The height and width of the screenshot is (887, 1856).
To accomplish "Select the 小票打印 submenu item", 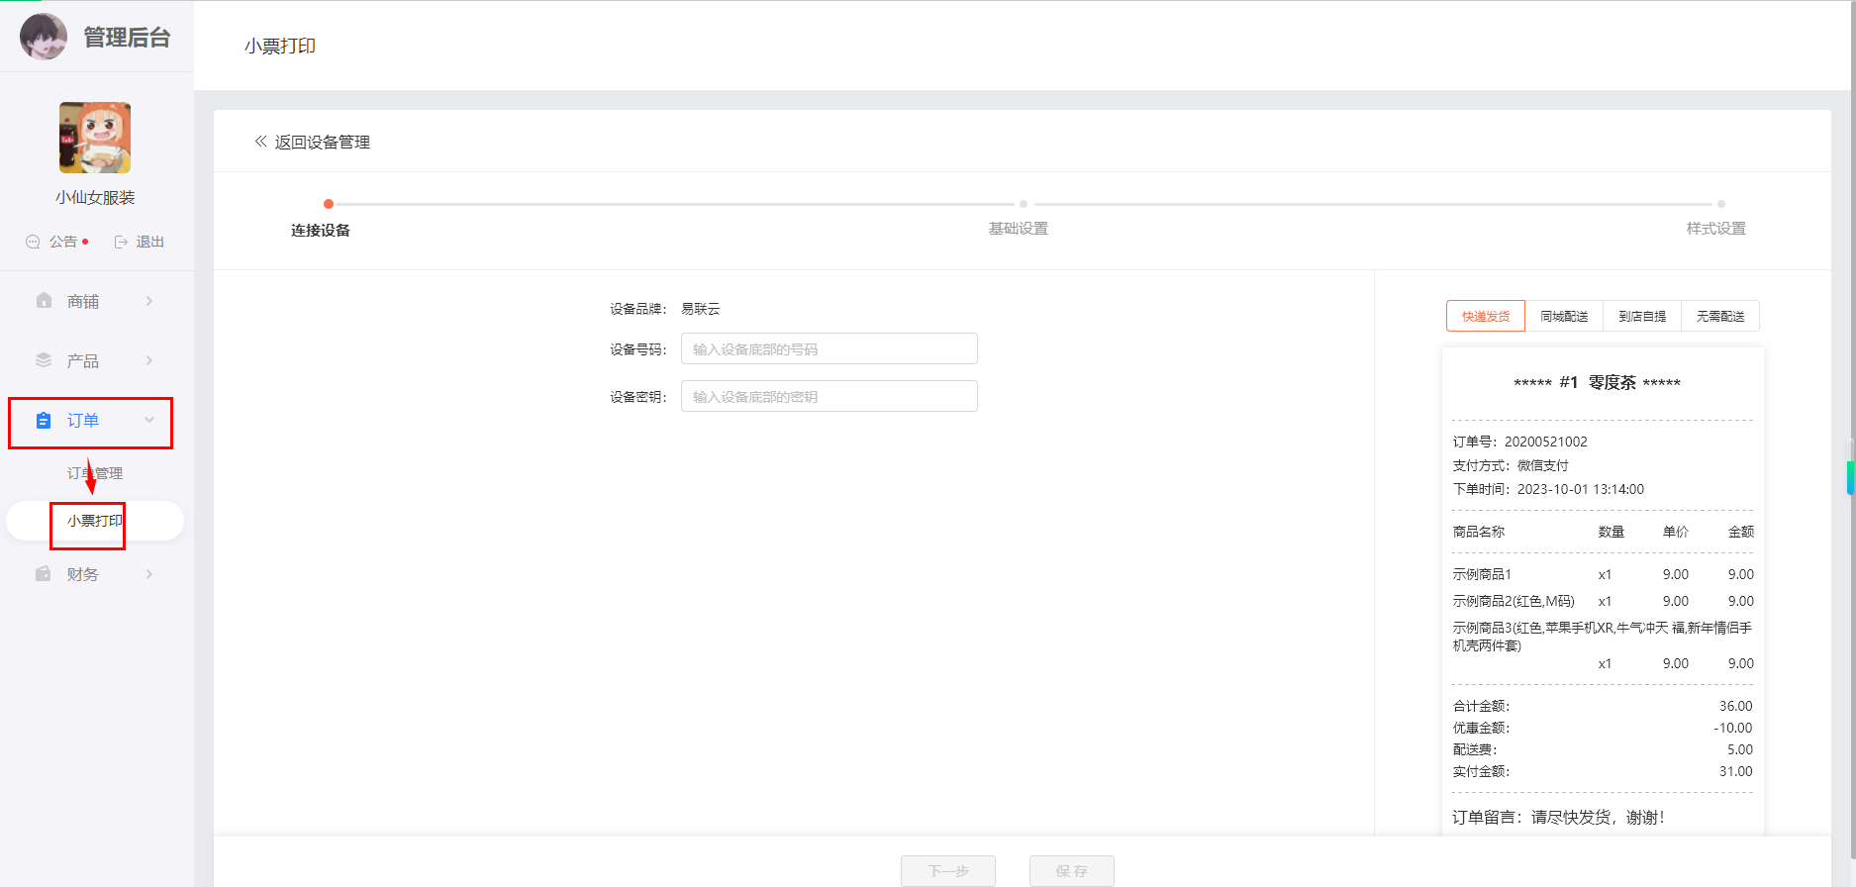I will [95, 521].
